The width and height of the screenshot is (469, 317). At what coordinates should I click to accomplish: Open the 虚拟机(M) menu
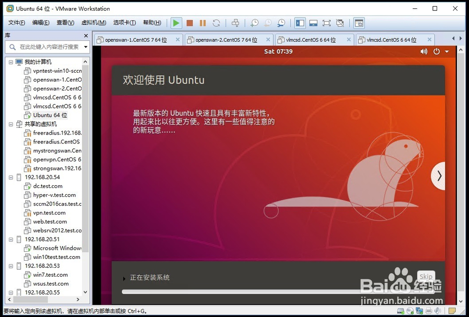click(94, 23)
